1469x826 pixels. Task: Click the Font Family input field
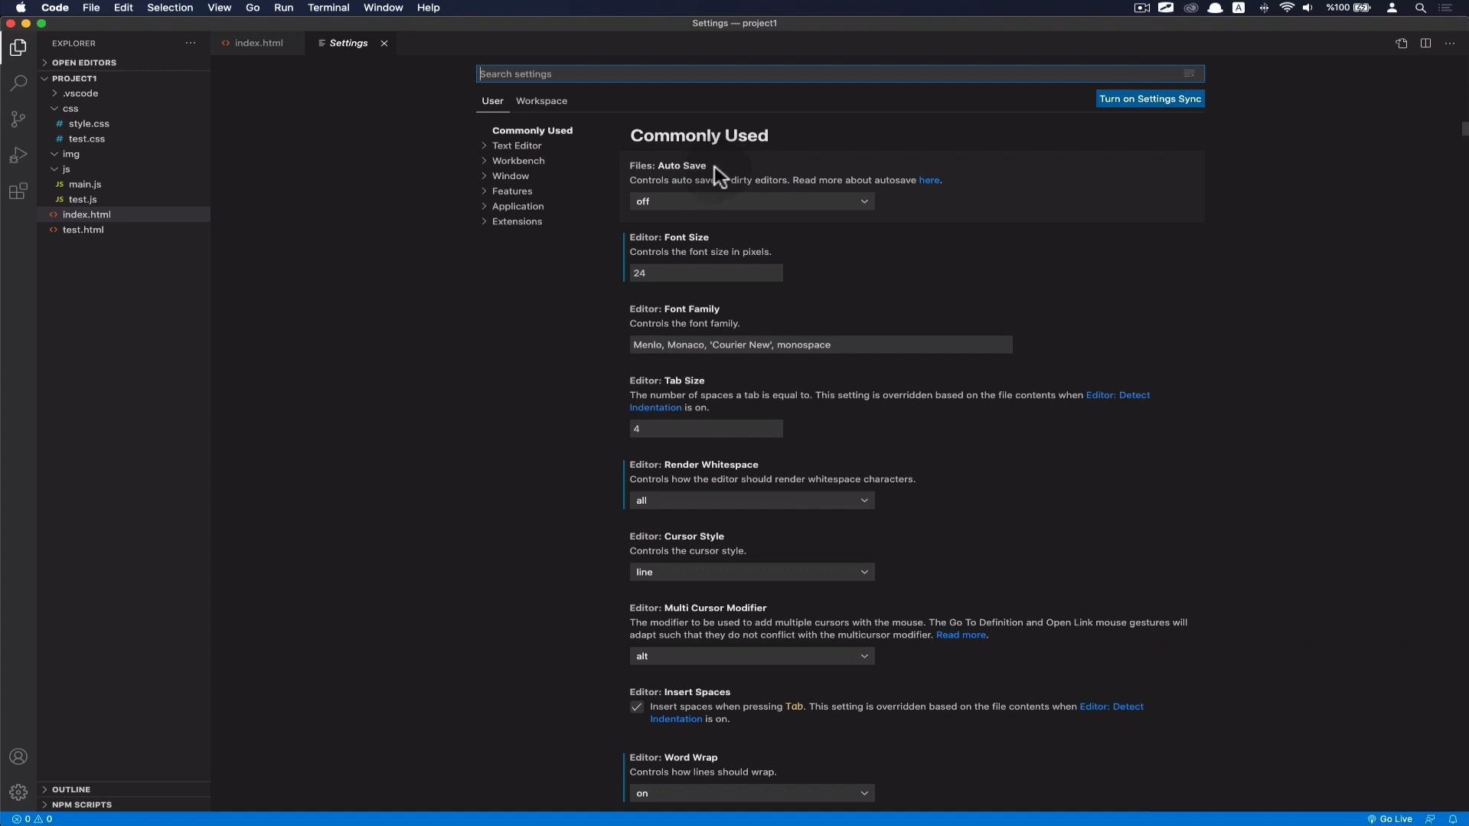pyautogui.click(x=821, y=345)
